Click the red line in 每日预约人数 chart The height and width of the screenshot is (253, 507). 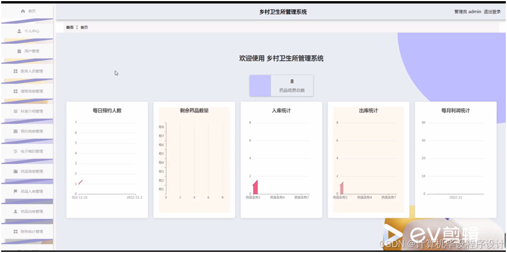(x=80, y=182)
